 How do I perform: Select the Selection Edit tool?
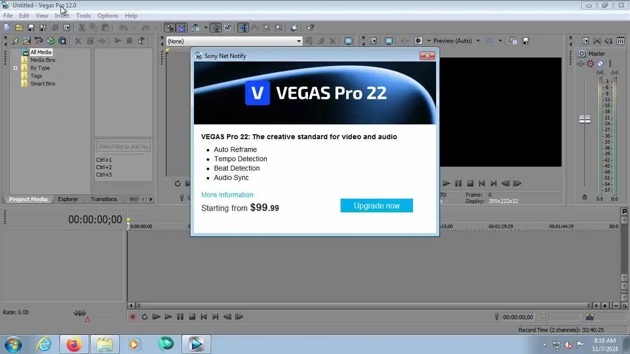[267, 28]
